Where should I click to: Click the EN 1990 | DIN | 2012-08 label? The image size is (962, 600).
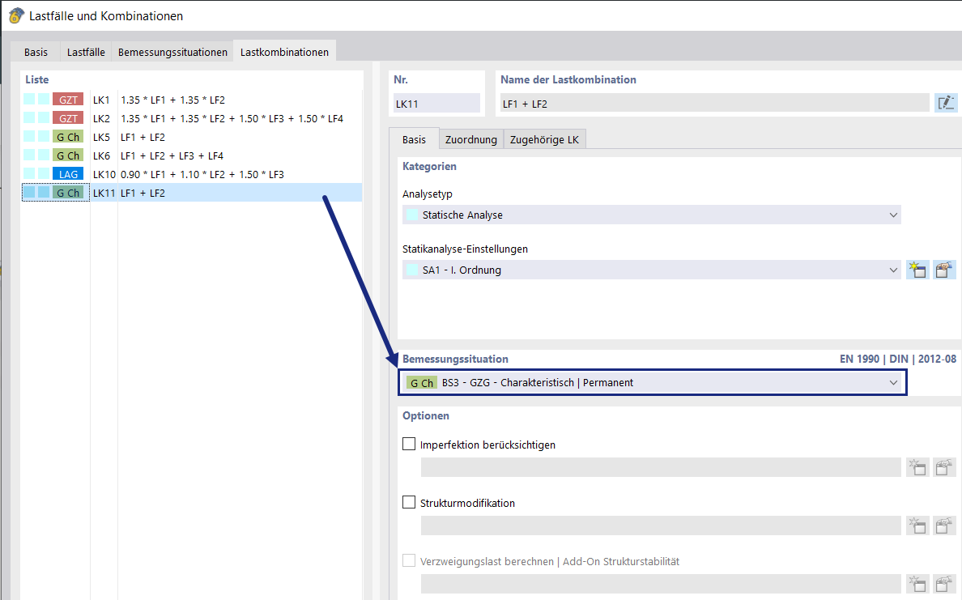click(x=897, y=359)
